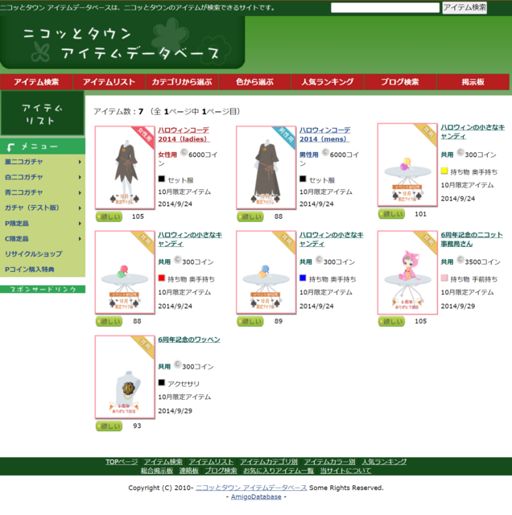Click the blue candy item thumbnail
The width and height of the screenshot is (512, 515).
click(266, 272)
